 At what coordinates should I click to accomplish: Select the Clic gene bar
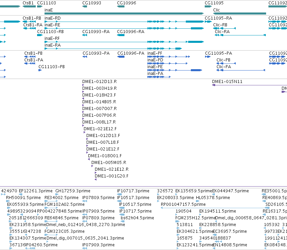[x=239, y=13]
